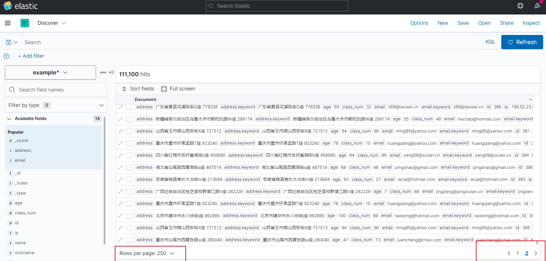Open the hamburger navigation menu
This screenshot has height=261, width=546.
click(x=8, y=23)
